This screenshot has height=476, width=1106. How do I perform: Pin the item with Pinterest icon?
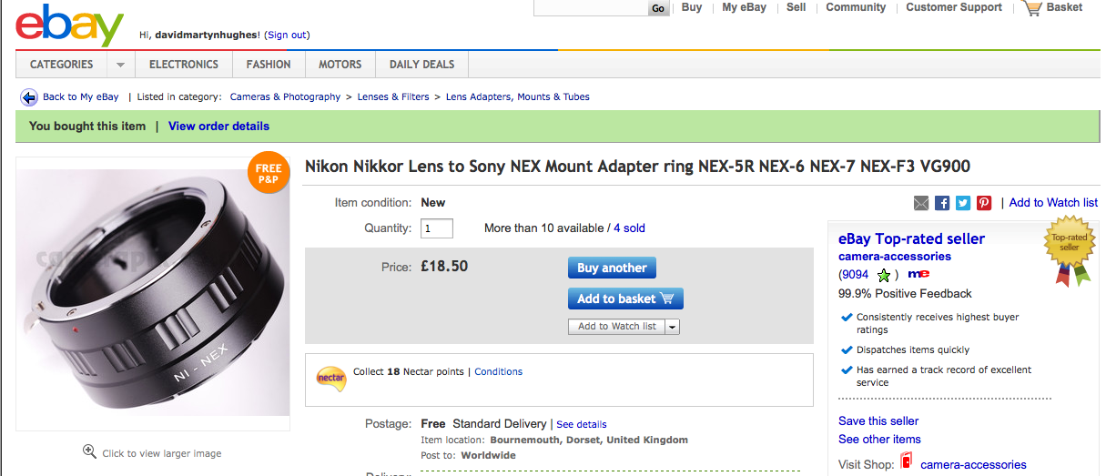(984, 203)
